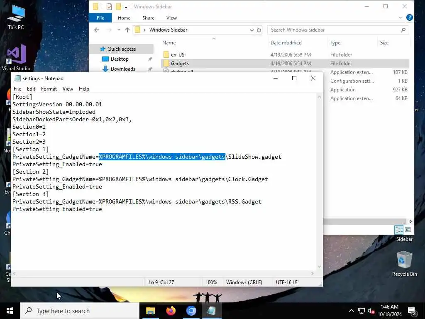Image resolution: width=425 pixels, height=319 pixels.
Task: Open Notepad Help menu
Action: coord(84,89)
